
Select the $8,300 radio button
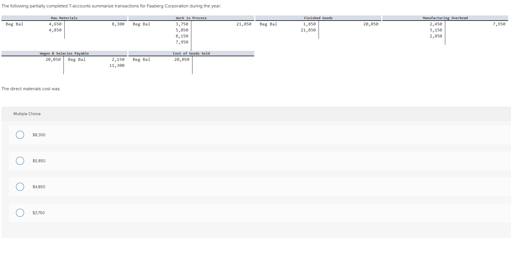(x=20, y=135)
